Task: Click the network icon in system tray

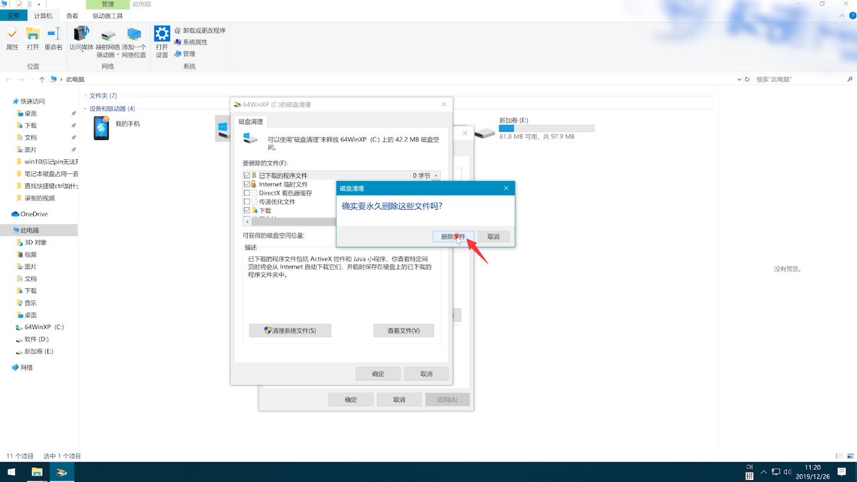Action: [x=776, y=472]
